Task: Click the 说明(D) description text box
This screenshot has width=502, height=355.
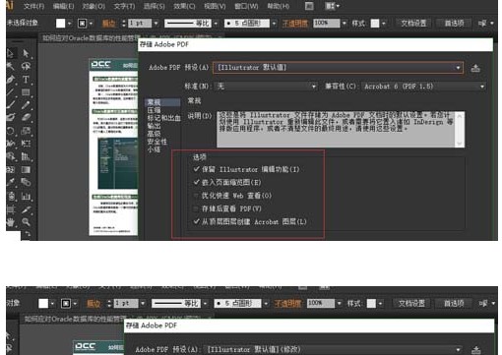Action: pos(336,130)
